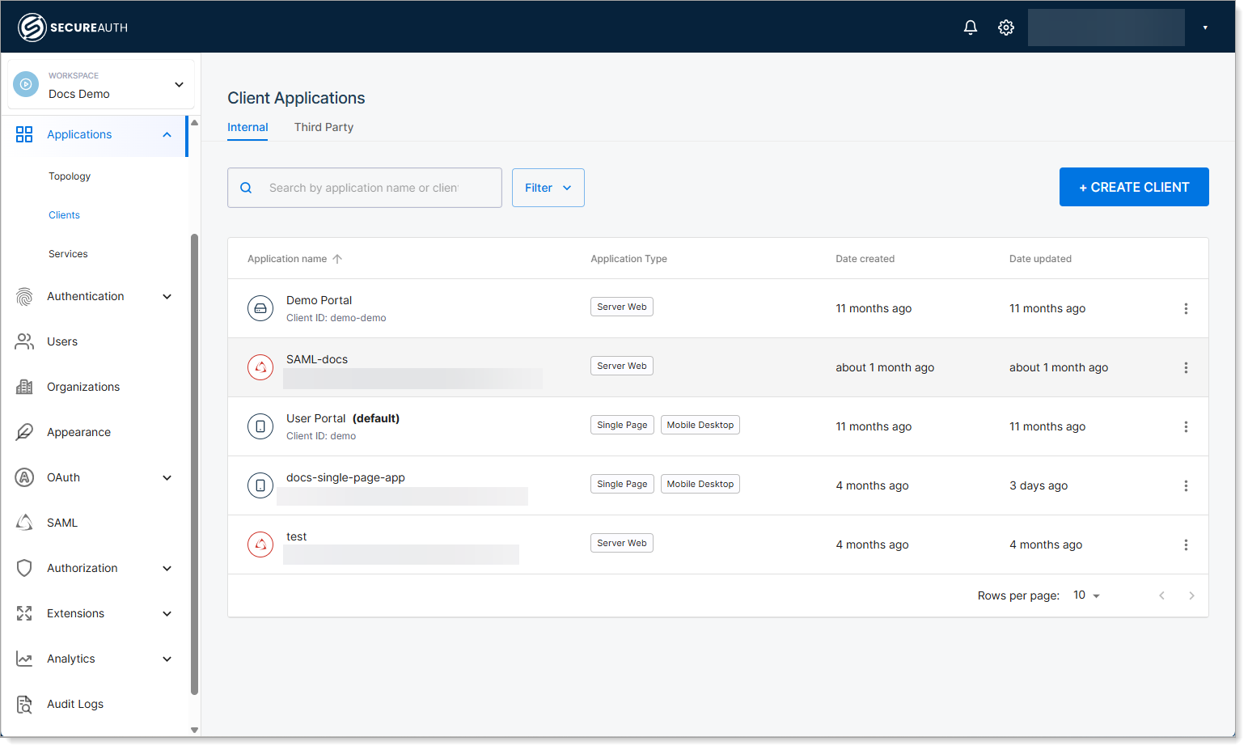Open the Demo Portal row options menu
The width and height of the screenshot is (1248, 750).
point(1186,308)
